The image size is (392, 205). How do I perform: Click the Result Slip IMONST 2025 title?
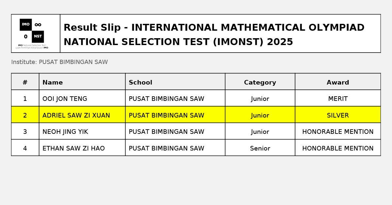tap(214, 35)
